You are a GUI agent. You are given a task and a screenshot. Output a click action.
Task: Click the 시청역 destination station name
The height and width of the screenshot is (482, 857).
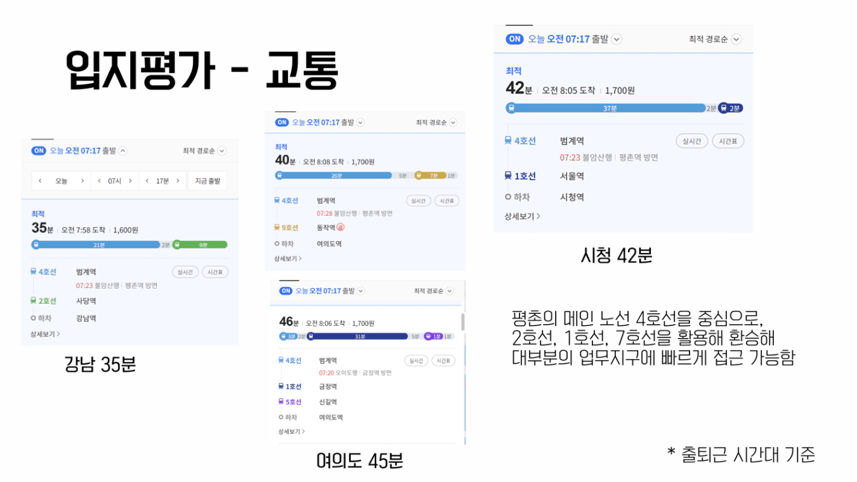point(572,197)
